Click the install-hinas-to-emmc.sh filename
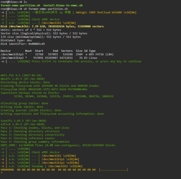Viewport: 181px width, 179px height. point(63,5)
